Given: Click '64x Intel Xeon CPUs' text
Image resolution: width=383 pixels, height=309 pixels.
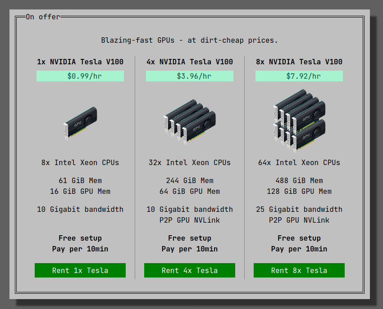Looking at the screenshot, I should click(x=299, y=163).
